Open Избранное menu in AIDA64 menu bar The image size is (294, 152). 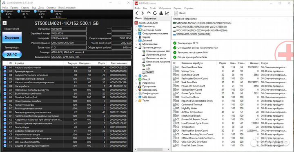click(x=165, y=8)
